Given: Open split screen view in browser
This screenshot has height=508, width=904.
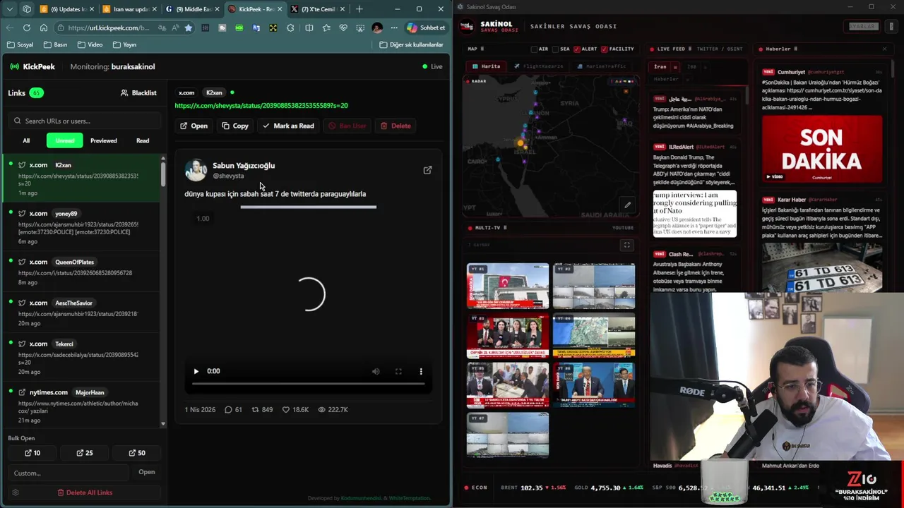Looking at the screenshot, I should pyautogui.click(x=309, y=28).
